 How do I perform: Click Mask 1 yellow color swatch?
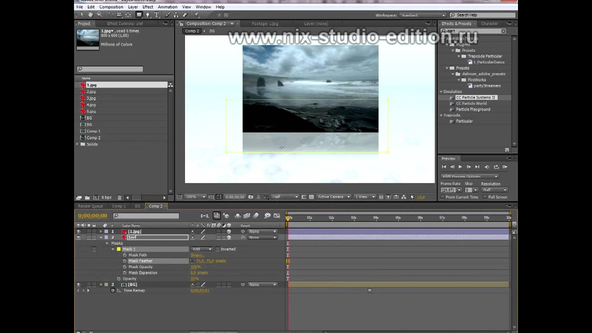tap(118, 249)
